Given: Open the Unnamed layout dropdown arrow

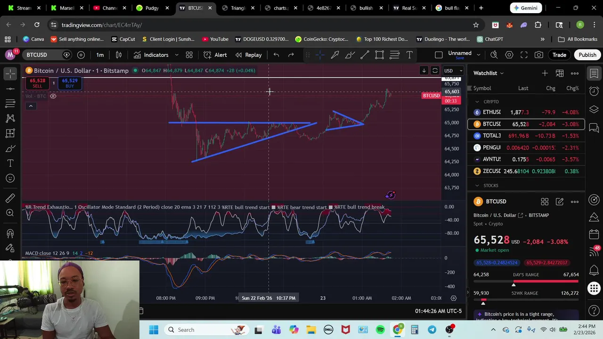Looking at the screenshot, I should pyautogui.click(x=479, y=55).
